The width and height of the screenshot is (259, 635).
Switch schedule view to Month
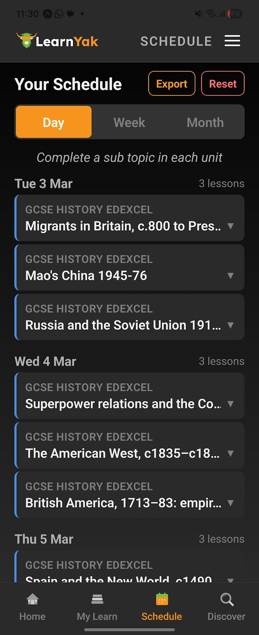click(205, 122)
